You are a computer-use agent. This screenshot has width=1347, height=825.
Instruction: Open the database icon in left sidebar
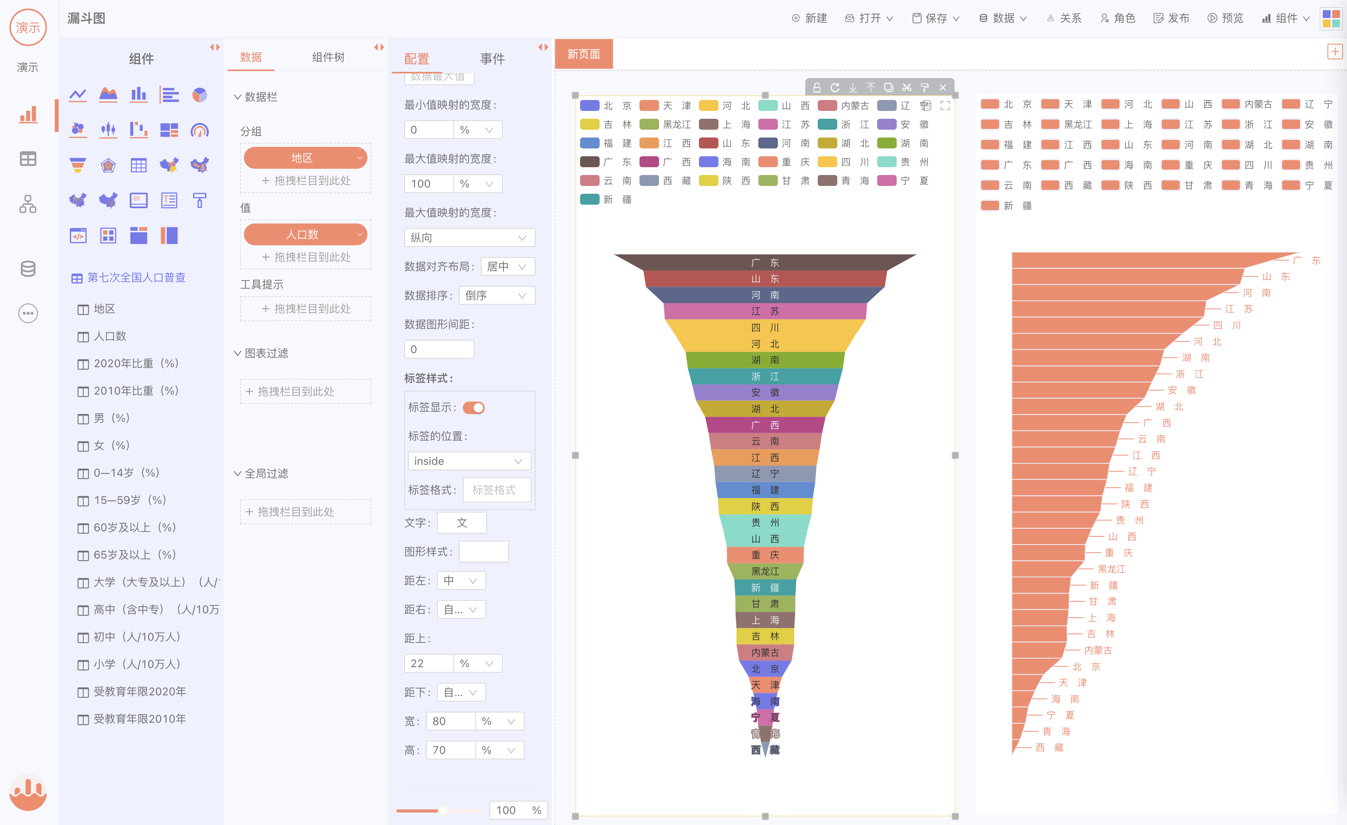point(28,269)
